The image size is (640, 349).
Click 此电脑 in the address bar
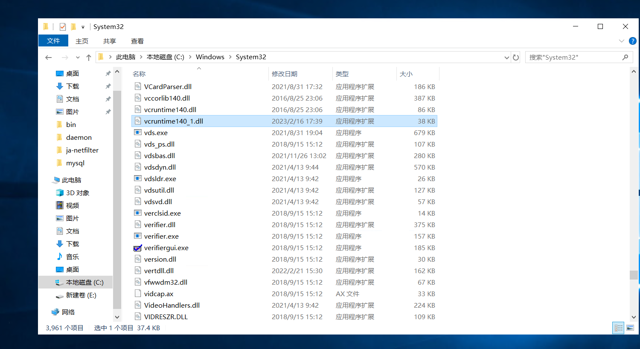point(125,57)
